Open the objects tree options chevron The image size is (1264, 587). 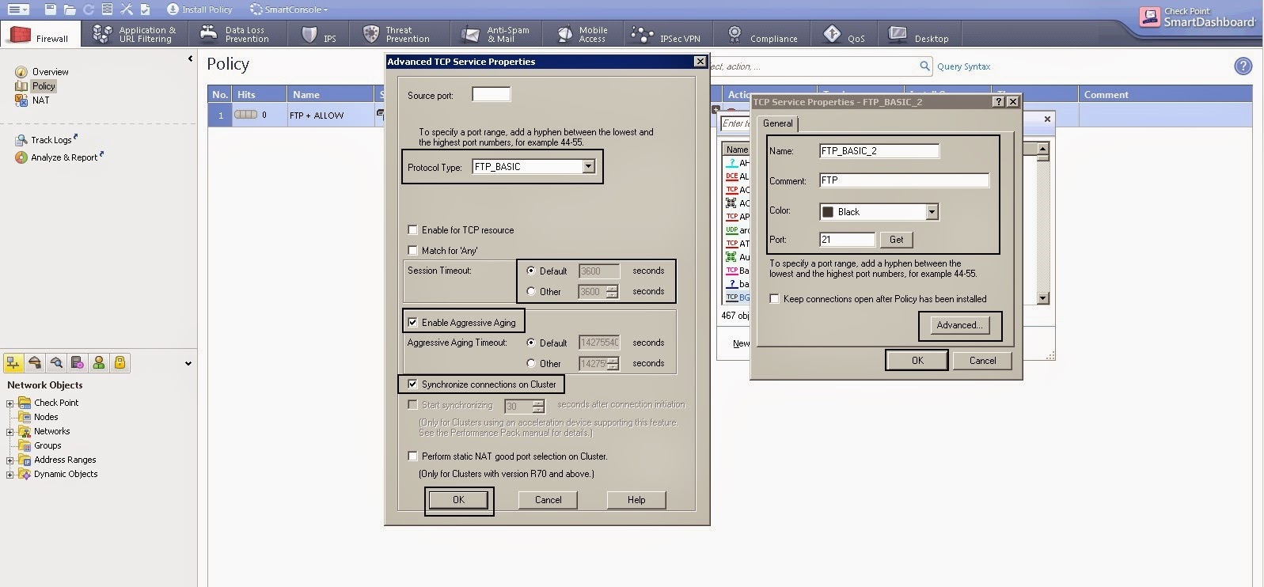tap(188, 364)
